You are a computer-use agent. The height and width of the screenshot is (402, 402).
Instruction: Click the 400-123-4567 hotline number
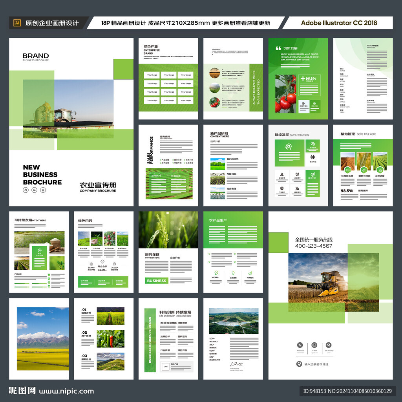[x=314, y=246]
